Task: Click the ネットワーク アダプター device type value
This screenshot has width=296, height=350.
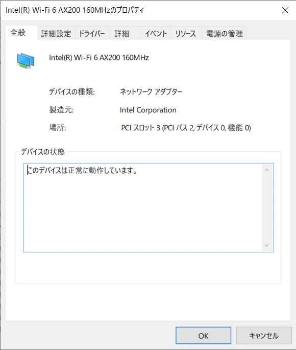Action: click(x=151, y=92)
